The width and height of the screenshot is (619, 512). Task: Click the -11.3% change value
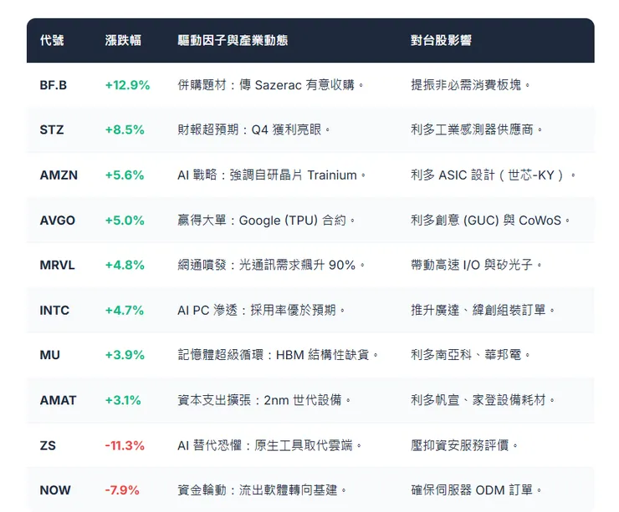coord(125,445)
